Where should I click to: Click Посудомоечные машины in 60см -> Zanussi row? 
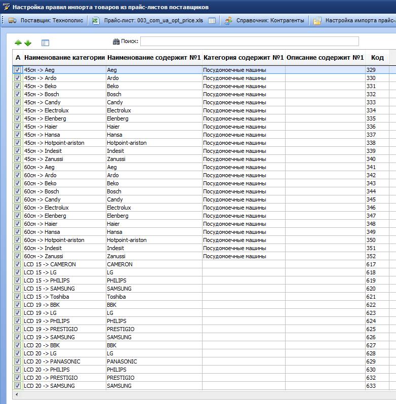(x=244, y=256)
